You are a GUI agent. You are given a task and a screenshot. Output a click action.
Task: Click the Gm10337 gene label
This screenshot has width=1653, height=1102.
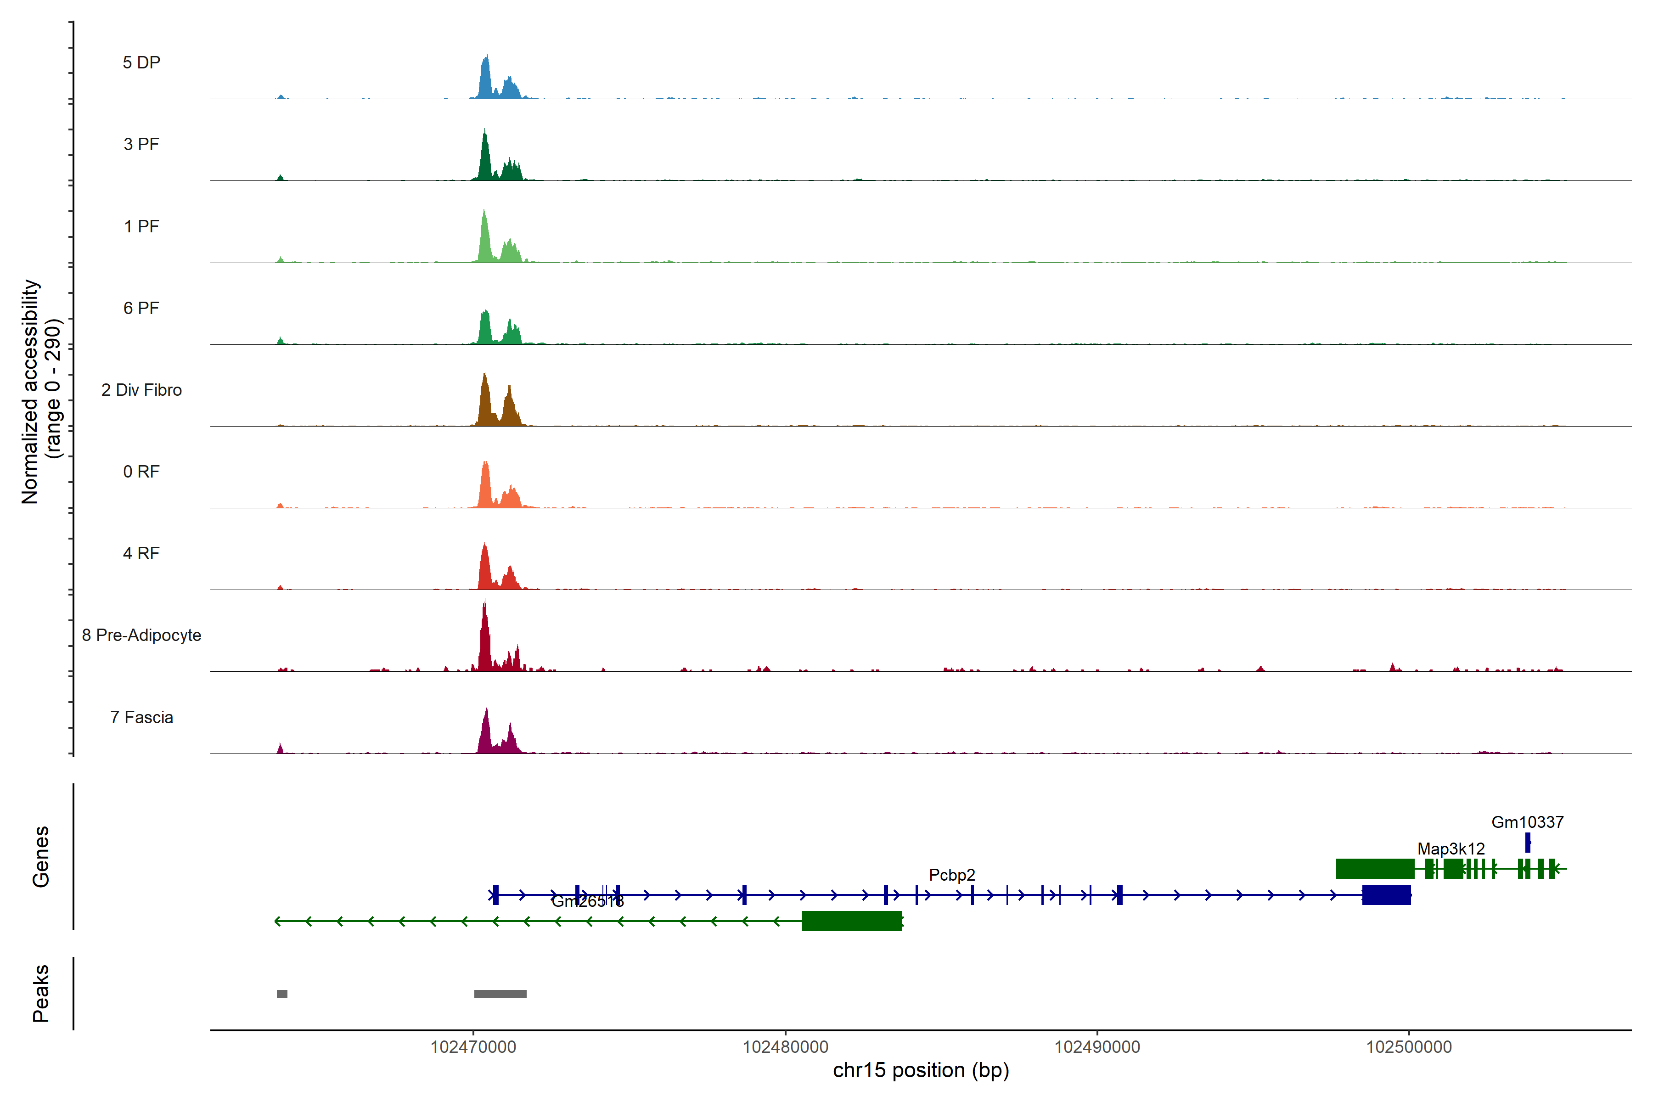(x=1527, y=822)
